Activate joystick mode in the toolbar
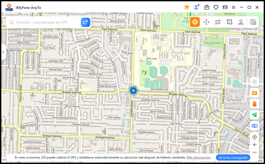 (x=241, y=22)
